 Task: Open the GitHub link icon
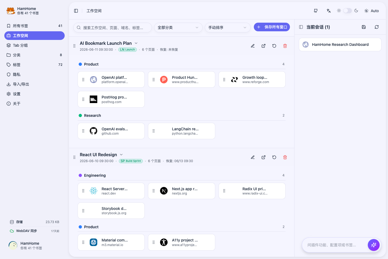(x=316, y=11)
